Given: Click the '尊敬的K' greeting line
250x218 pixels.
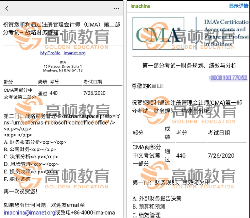Looking at the screenshot, I should [147, 86].
